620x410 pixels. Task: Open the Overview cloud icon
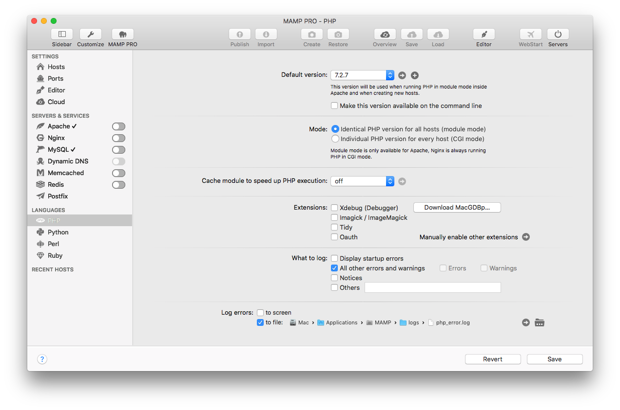(x=385, y=35)
